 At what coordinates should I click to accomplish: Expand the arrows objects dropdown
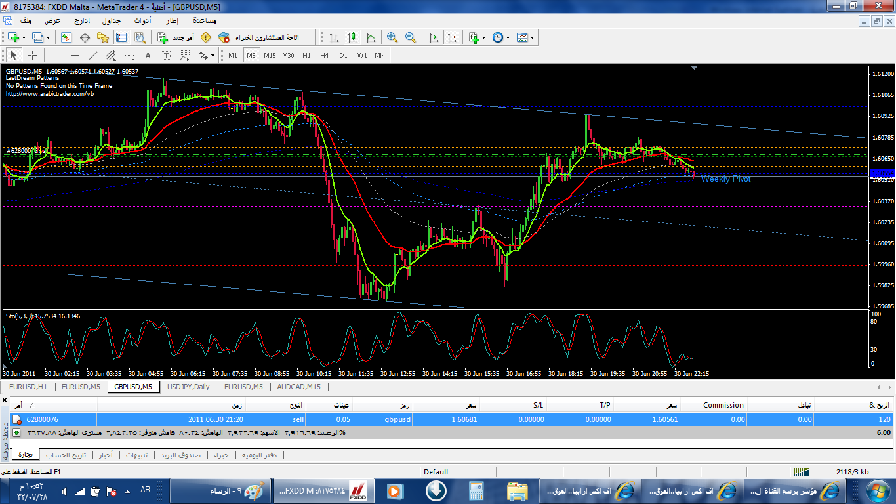tap(213, 55)
